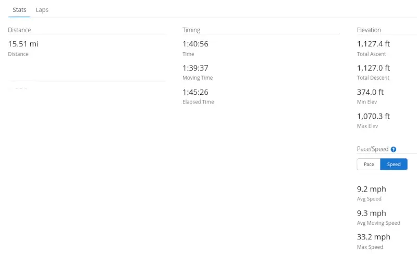Click the 15.51 mi distance value
Screen dimensions: 417x254
click(x=23, y=44)
